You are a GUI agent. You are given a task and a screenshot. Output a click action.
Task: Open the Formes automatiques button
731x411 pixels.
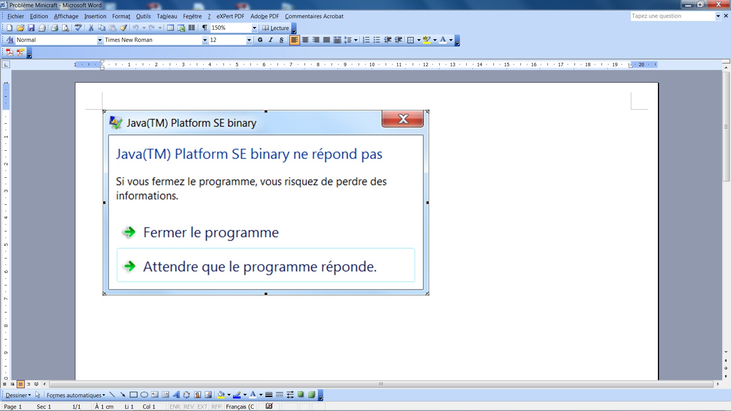pyautogui.click(x=75, y=395)
